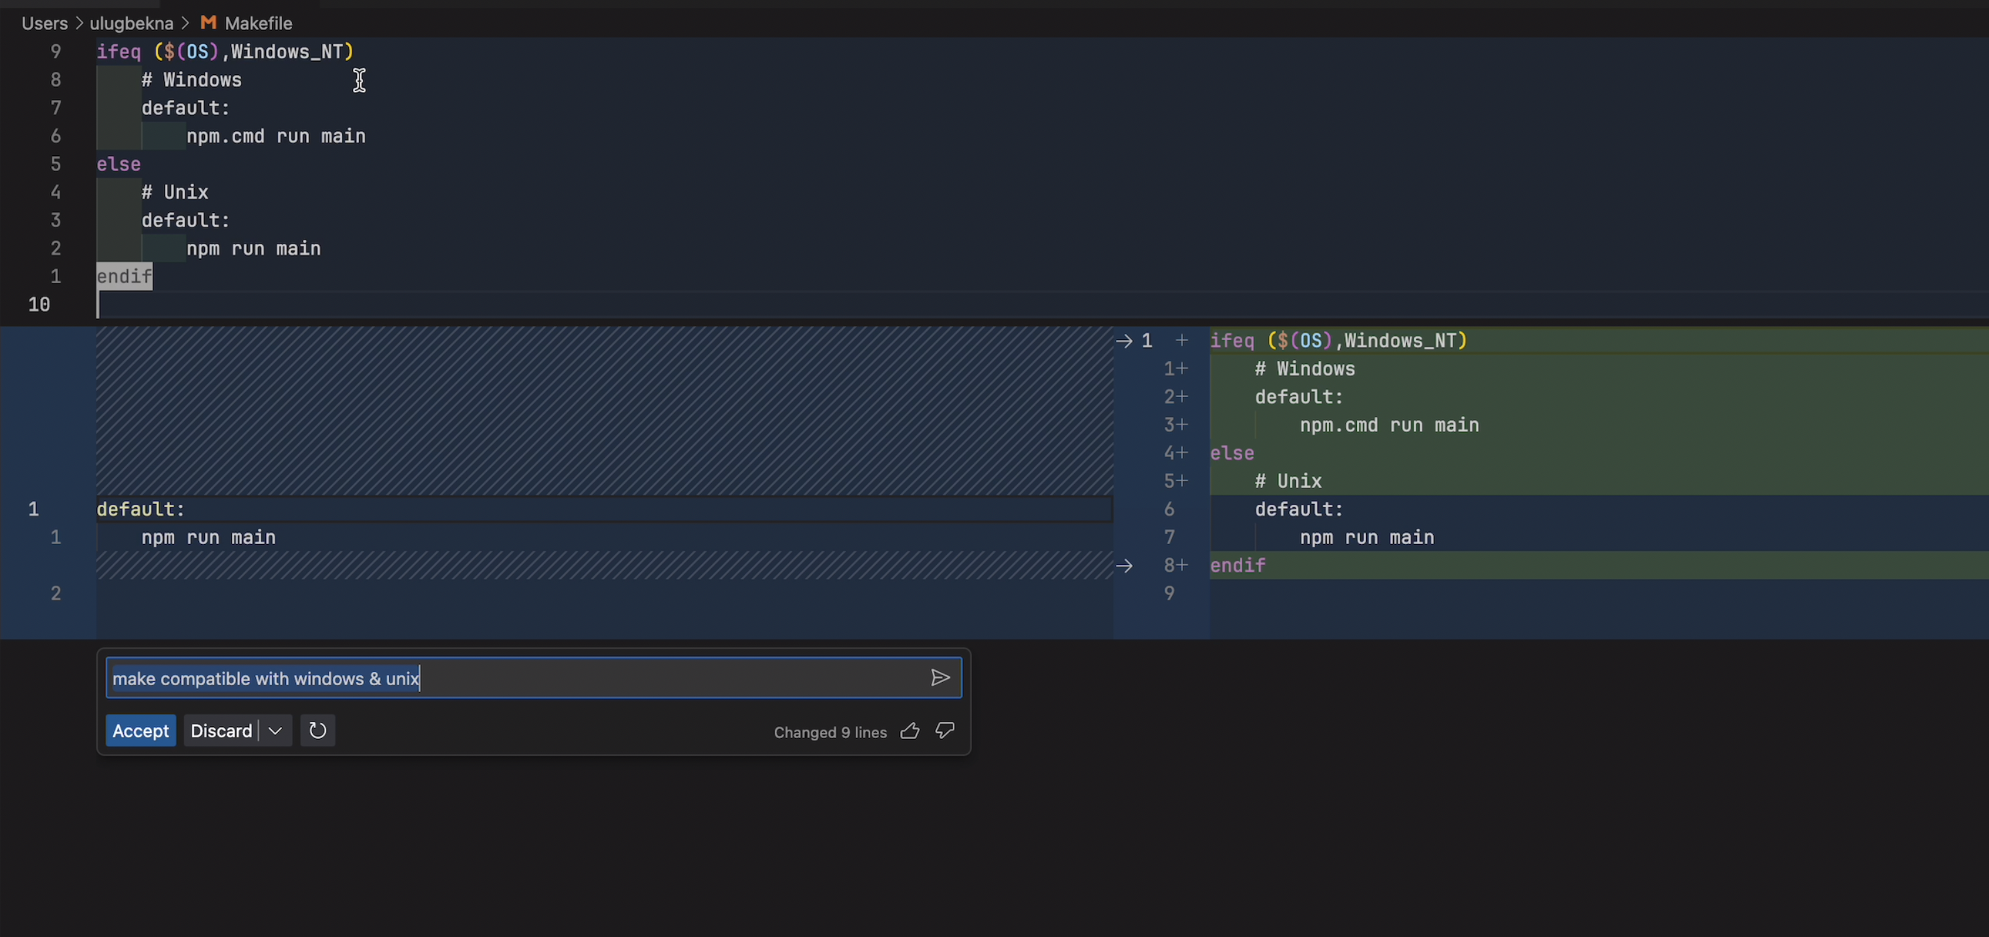
Task: Click into the prompt input field
Action: [533, 678]
